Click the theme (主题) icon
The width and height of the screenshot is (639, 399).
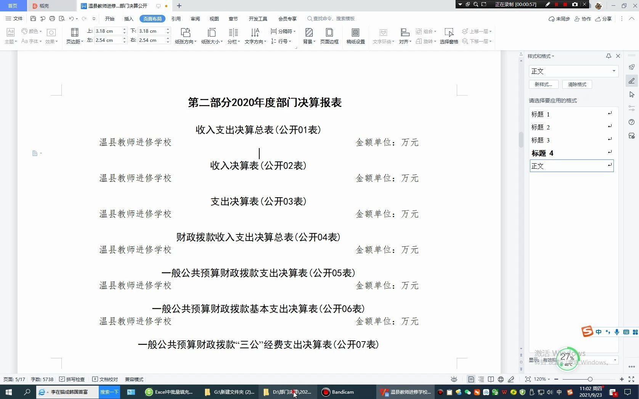point(11,36)
